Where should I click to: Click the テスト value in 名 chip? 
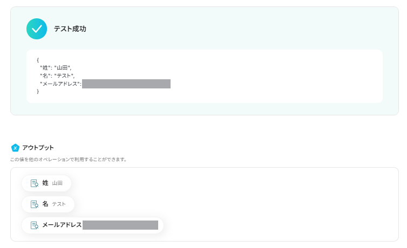coord(59,204)
